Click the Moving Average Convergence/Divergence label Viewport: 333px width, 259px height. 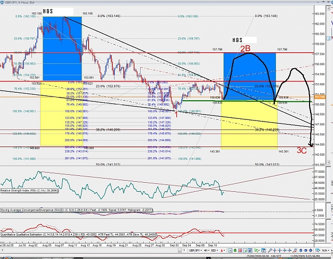[x=76, y=210]
